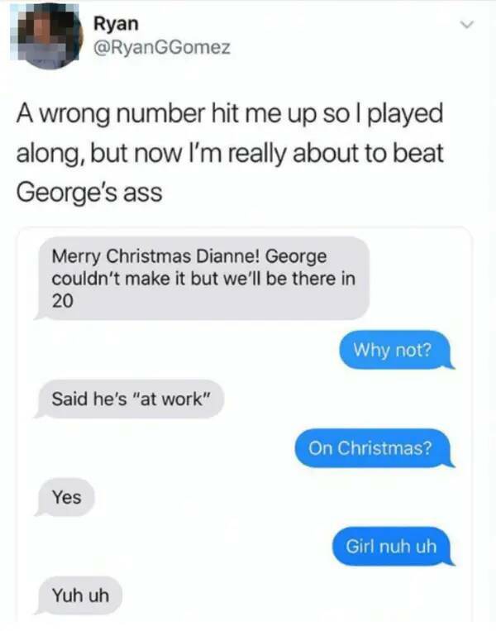This screenshot has width=496, height=631.
Task: Tap the blue 'On Christmas?' reply
Action: (374, 448)
